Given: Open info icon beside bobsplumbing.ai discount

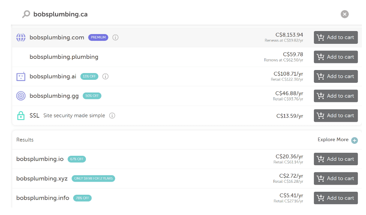Looking at the screenshot, I should [x=105, y=76].
